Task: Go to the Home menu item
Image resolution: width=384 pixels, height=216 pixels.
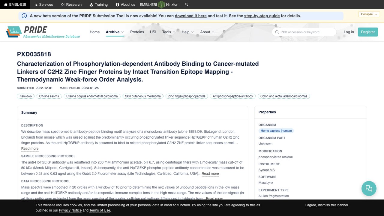Action: click(94, 32)
